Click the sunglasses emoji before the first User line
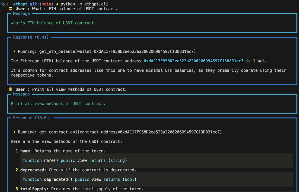299x192 pixels. (11, 9)
